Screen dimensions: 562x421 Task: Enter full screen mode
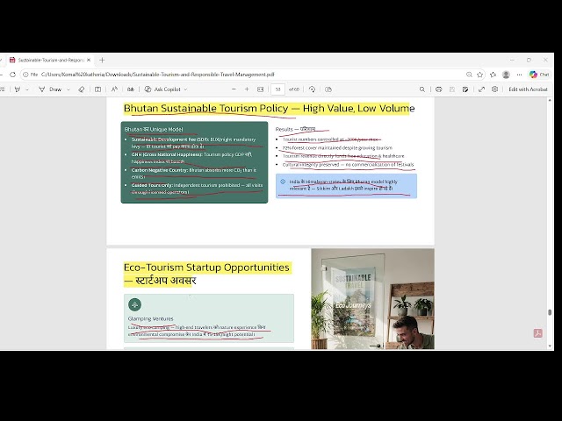(481, 89)
